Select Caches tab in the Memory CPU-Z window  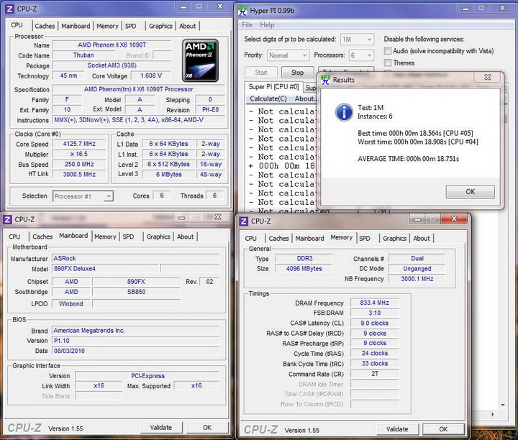point(278,238)
